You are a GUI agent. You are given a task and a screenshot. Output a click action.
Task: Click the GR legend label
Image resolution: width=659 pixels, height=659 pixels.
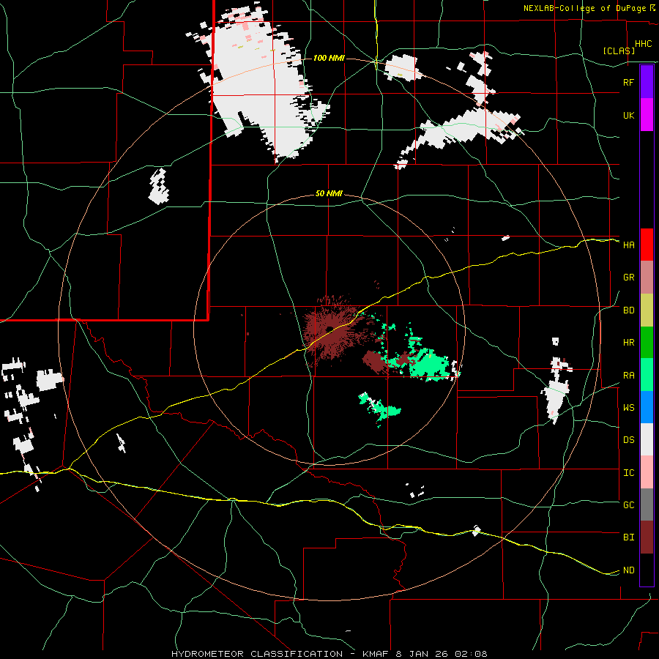click(628, 278)
